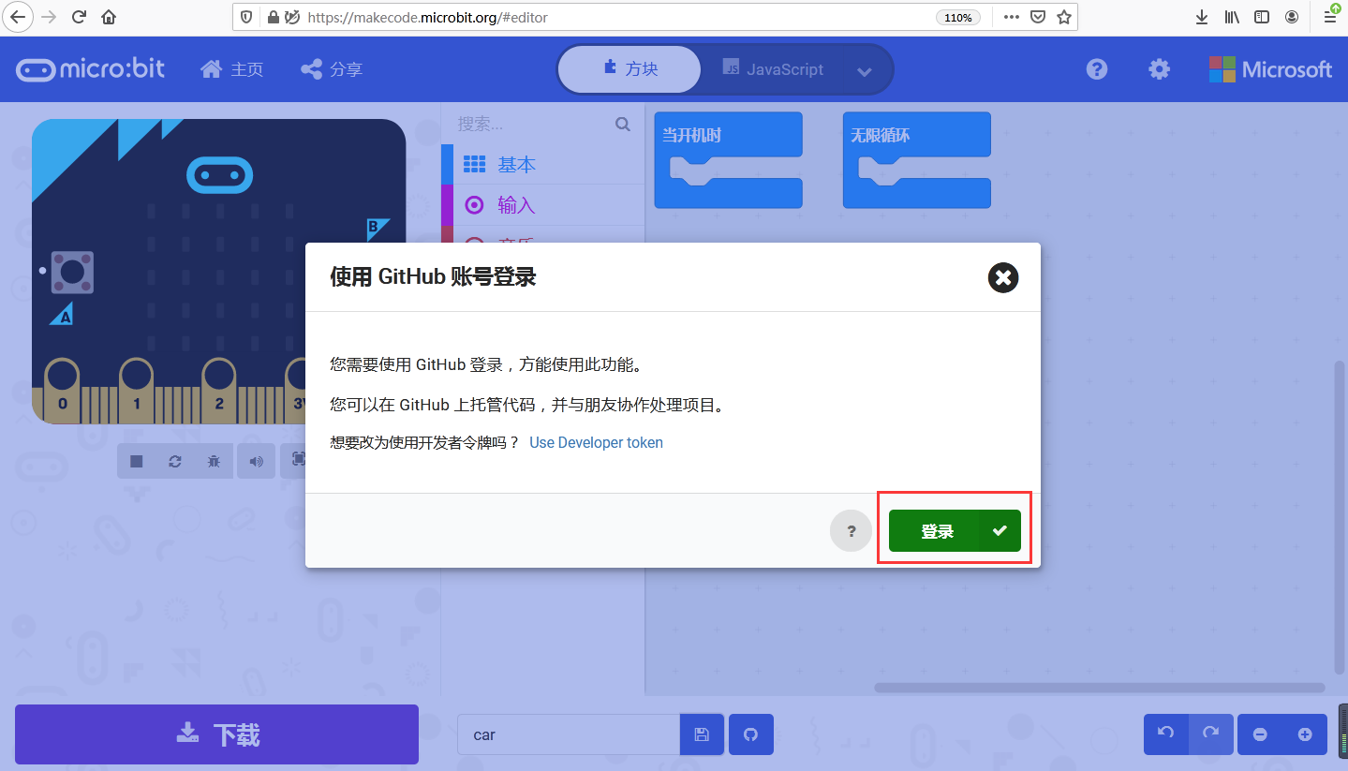Image resolution: width=1348 pixels, height=771 pixels.
Task: Open the simulator debug mode
Action: tap(213, 461)
